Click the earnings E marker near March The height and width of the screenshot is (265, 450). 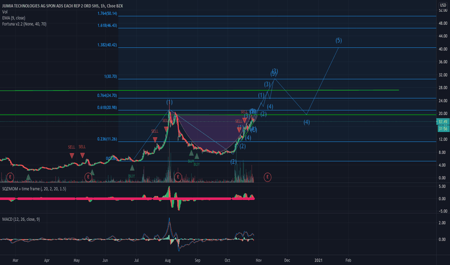(10, 177)
